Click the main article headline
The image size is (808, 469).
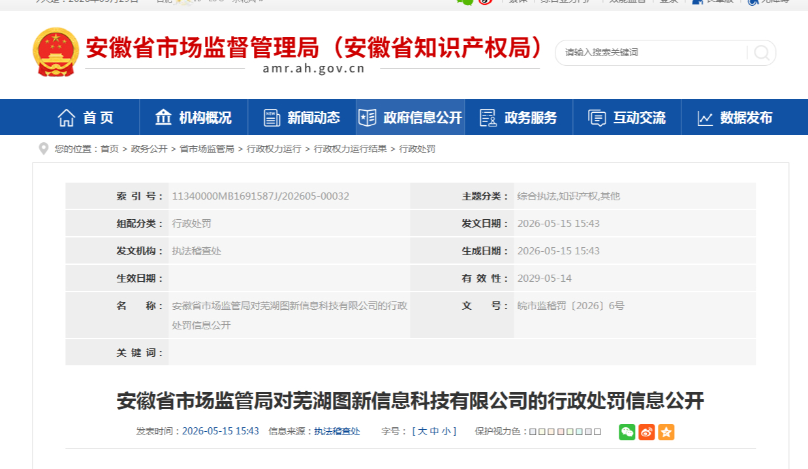[410, 401]
